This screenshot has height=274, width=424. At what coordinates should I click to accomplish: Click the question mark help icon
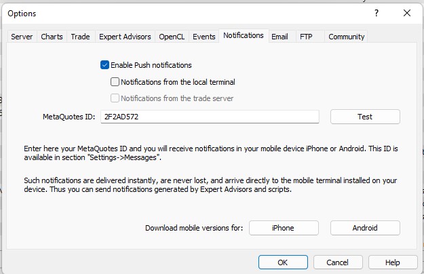tap(377, 13)
